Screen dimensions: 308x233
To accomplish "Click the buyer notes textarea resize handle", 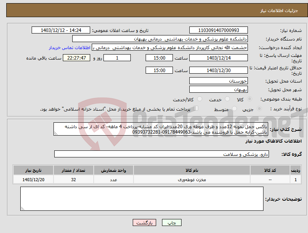I will point(23,208).
